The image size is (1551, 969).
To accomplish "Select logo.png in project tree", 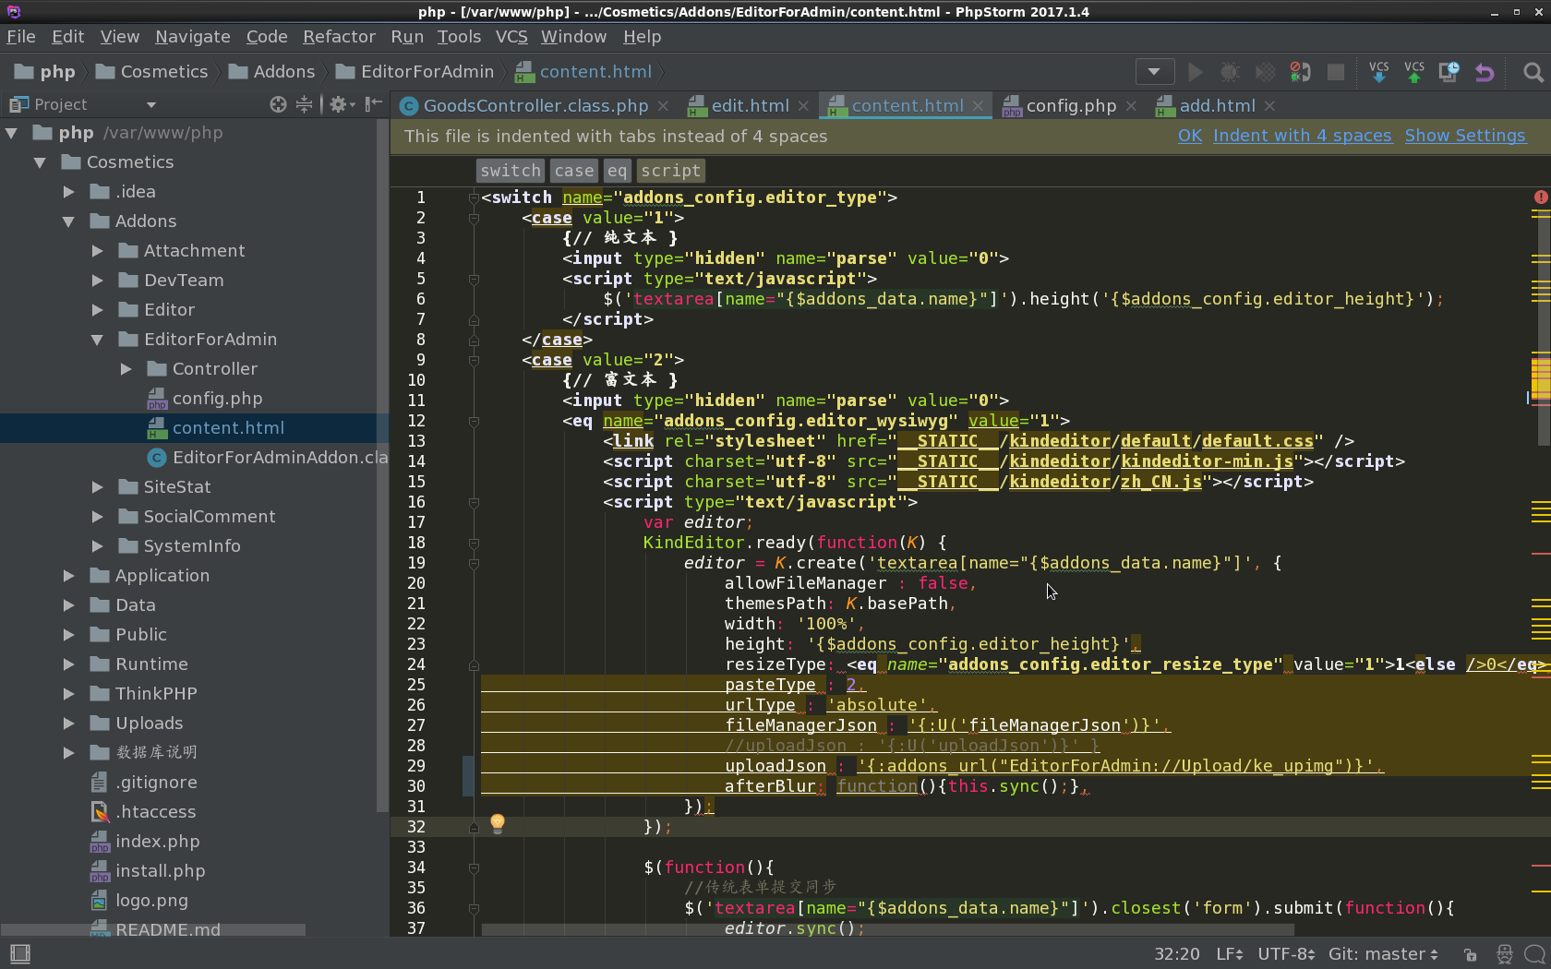I will (151, 901).
